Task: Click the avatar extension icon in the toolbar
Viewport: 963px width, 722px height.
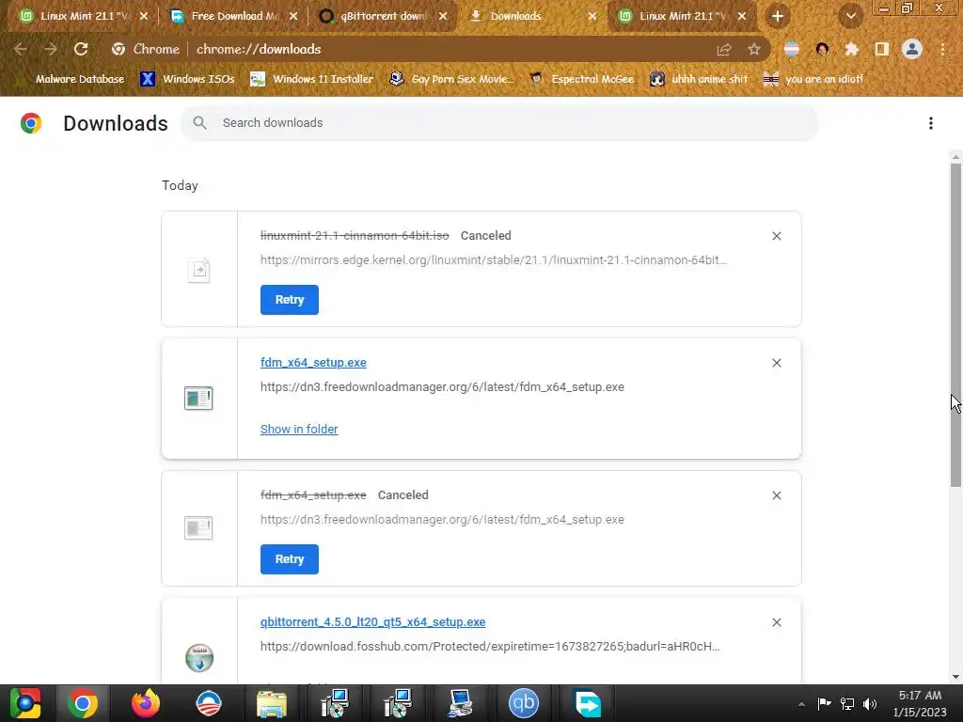Action: click(x=822, y=49)
